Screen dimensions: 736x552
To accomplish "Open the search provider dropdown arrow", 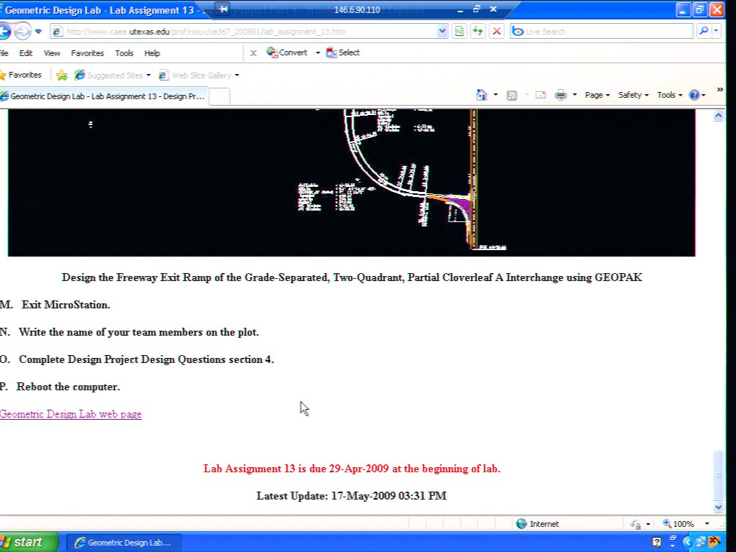I will [x=716, y=32].
